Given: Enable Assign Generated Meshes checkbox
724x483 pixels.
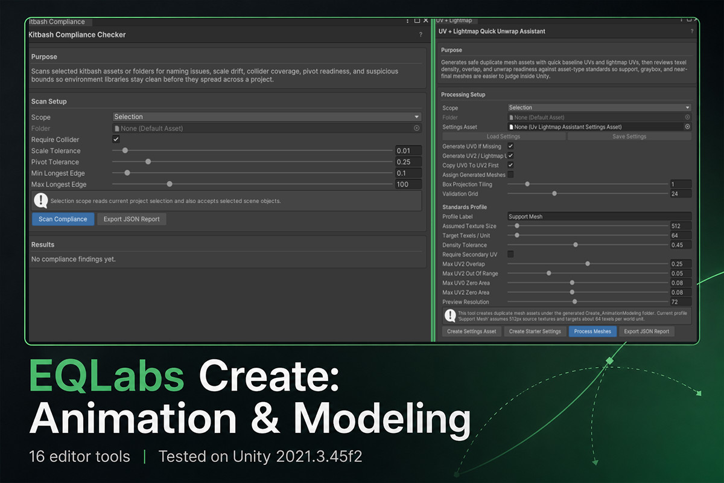Looking at the screenshot, I should pos(510,174).
